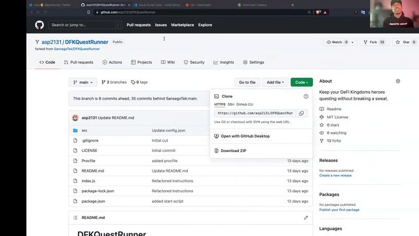This screenshot has width=419, height=236.
Task: Select the SSH clone tab
Action: pyautogui.click(x=231, y=104)
